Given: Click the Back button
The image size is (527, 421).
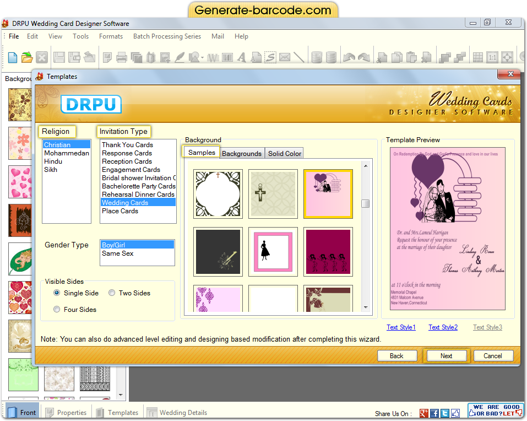Looking at the screenshot, I should [396, 356].
